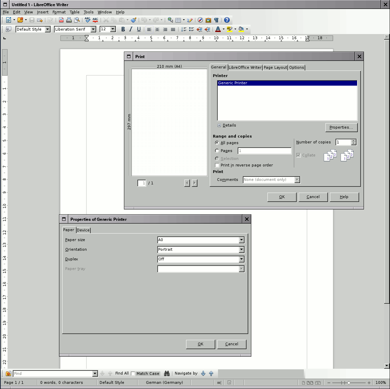390x389 pixels.
Task: Click the Highlighting color icon
Action: point(230,29)
